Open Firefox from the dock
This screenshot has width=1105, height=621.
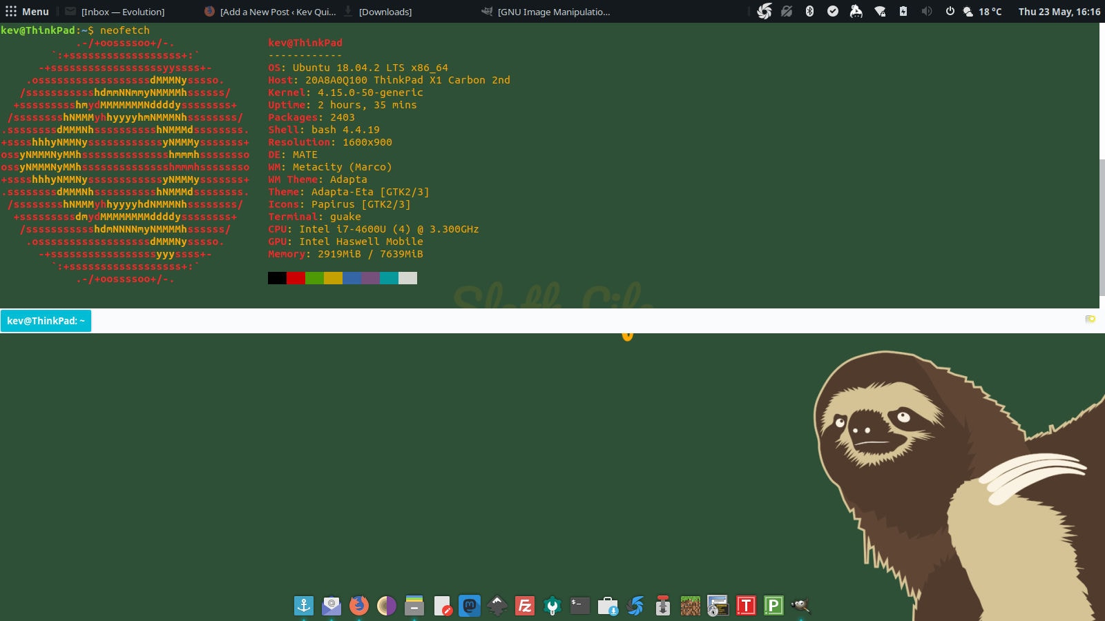click(359, 606)
